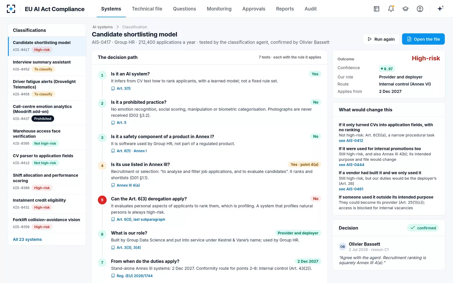
Task: Launch the AI sparkle assistant
Action: pos(440,8)
